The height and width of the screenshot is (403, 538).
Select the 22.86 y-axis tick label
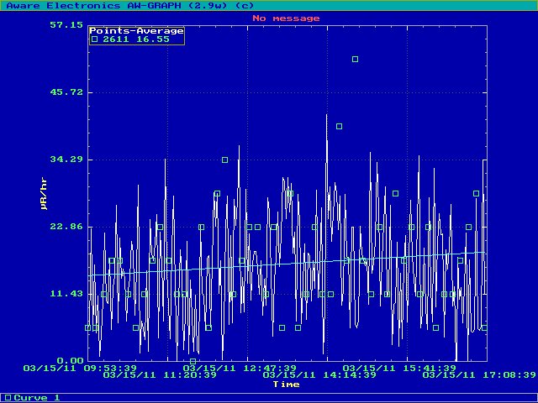tap(66, 226)
